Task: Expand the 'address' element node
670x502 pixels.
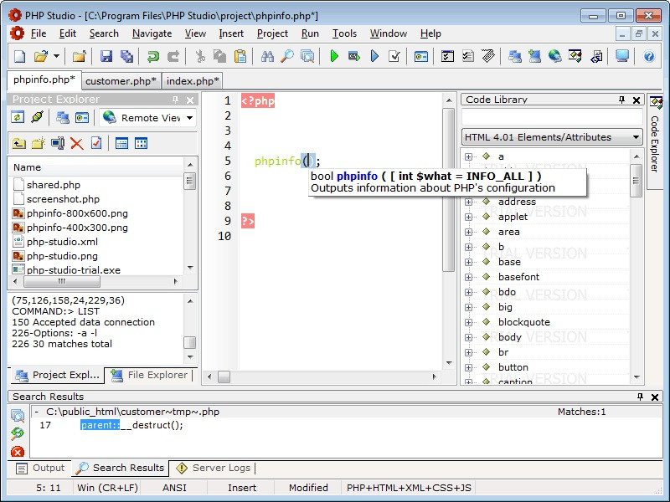Action: [469, 202]
